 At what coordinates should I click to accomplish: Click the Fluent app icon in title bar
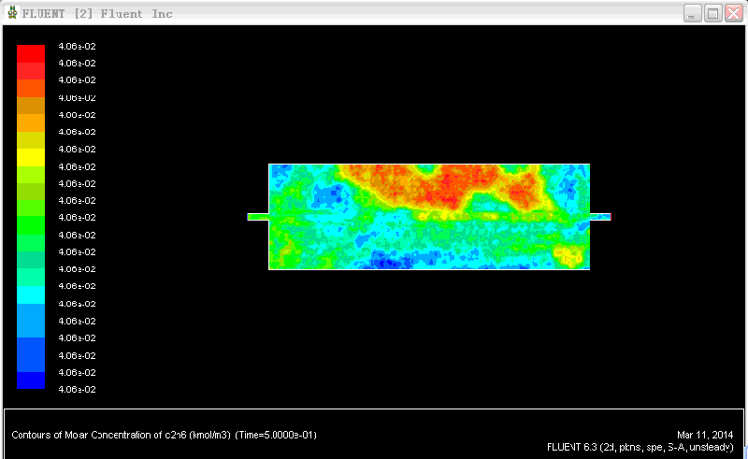[x=12, y=13]
